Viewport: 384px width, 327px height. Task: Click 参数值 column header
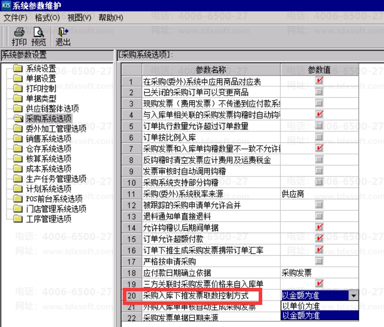pyautogui.click(x=319, y=70)
